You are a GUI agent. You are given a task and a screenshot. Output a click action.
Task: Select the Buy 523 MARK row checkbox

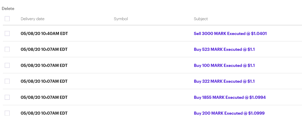(x=7, y=49)
